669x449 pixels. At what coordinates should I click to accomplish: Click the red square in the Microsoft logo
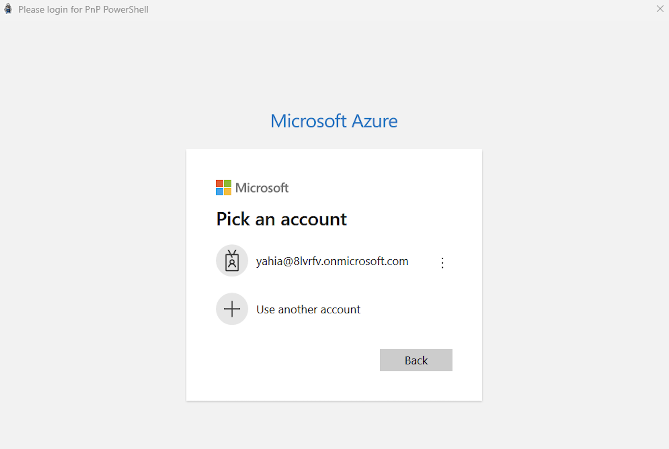pyautogui.click(x=220, y=183)
